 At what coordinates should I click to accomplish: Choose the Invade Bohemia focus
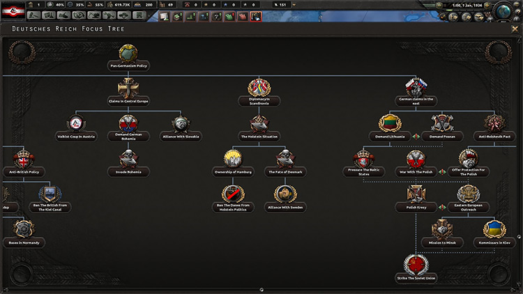[128, 163]
